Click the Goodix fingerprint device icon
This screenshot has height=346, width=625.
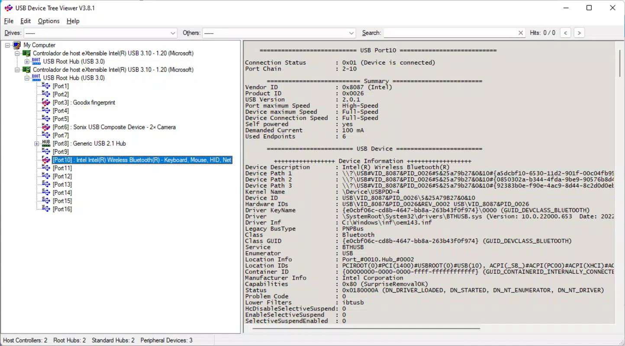(46, 103)
